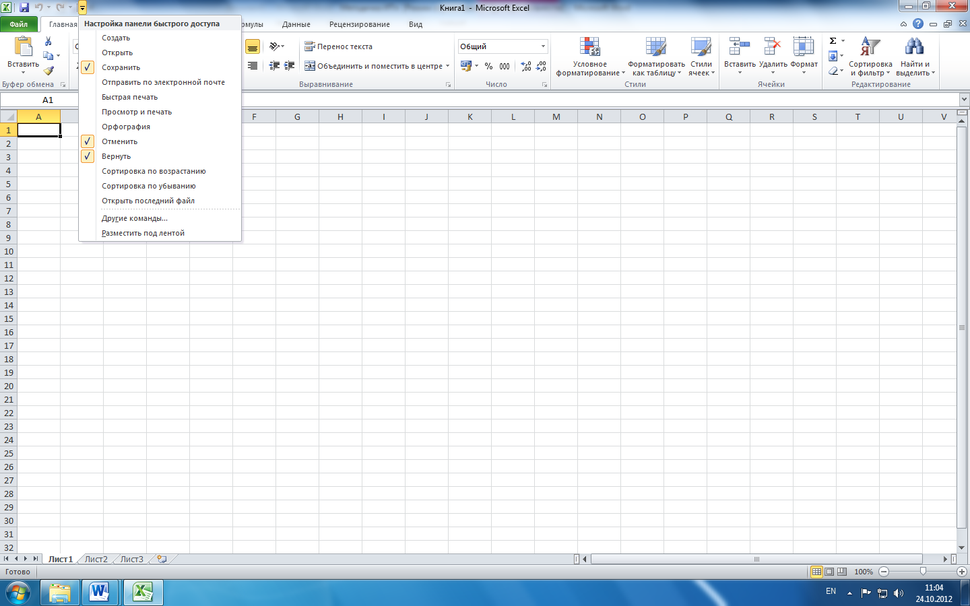Select the Лист2 sheet tab
970x606 pixels.
point(96,559)
